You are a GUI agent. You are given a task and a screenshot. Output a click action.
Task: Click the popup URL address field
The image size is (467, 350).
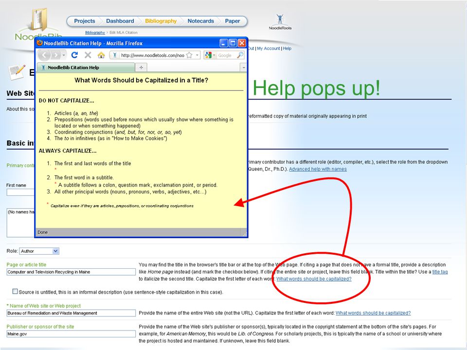152,55
